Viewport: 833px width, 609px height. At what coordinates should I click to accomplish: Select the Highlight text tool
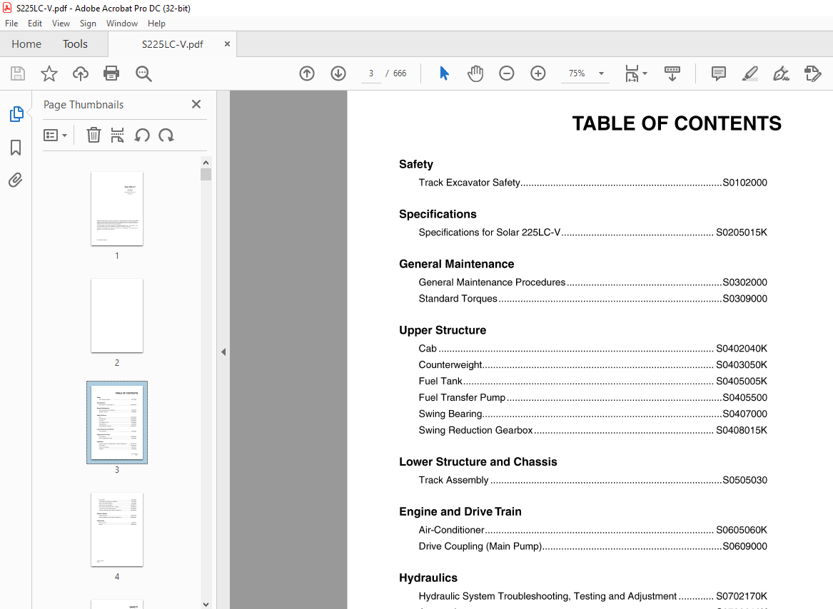click(749, 73)
